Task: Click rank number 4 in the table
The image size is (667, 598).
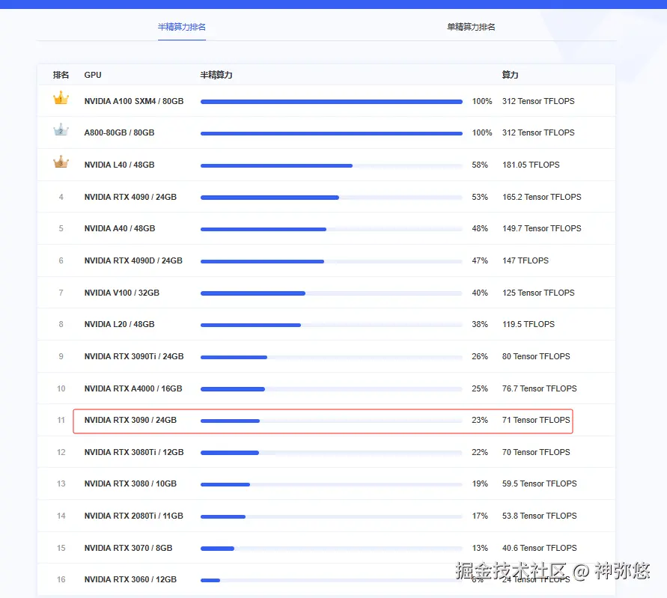Action: click(x=61, y=197)
